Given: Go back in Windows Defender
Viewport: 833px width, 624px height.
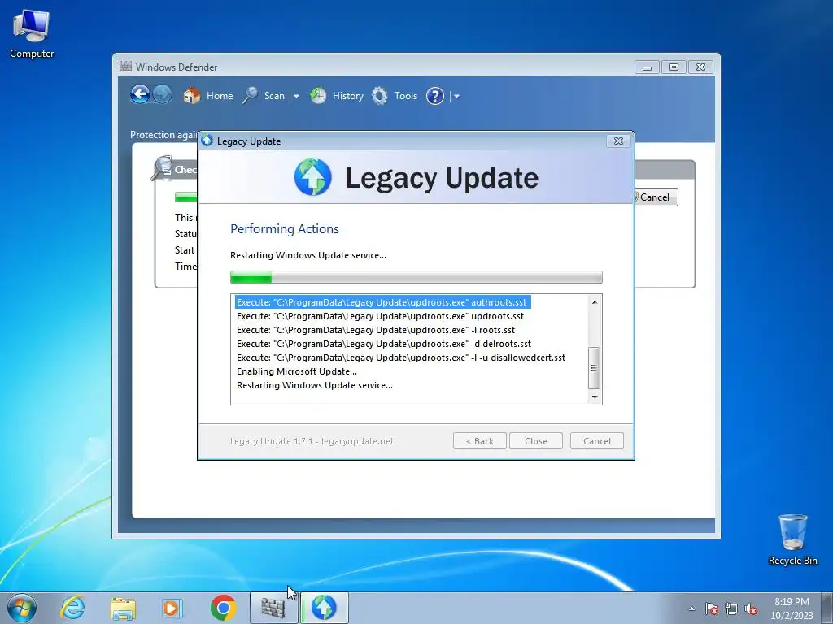Looking at the screenshot, I should tap(140, 95).
